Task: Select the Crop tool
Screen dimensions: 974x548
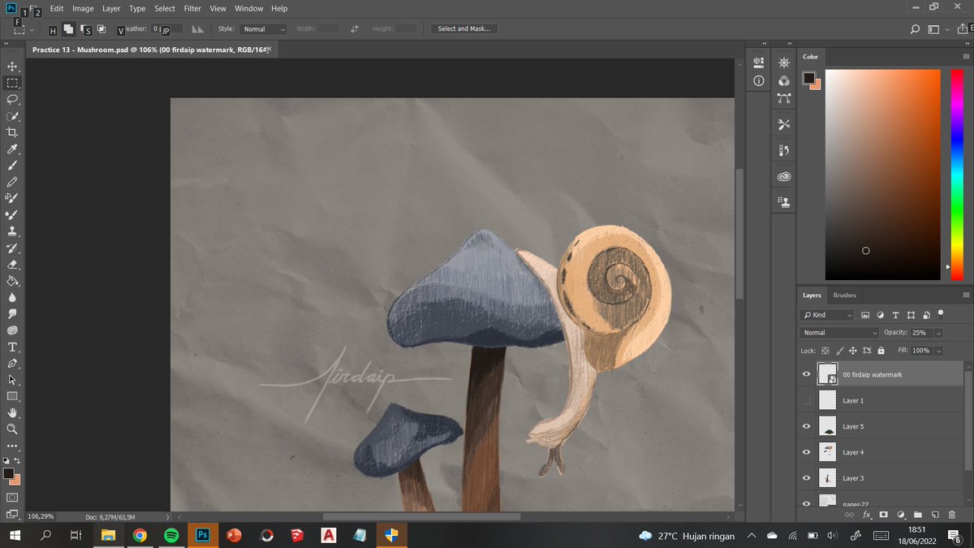Action: click(x=12, y=132)
